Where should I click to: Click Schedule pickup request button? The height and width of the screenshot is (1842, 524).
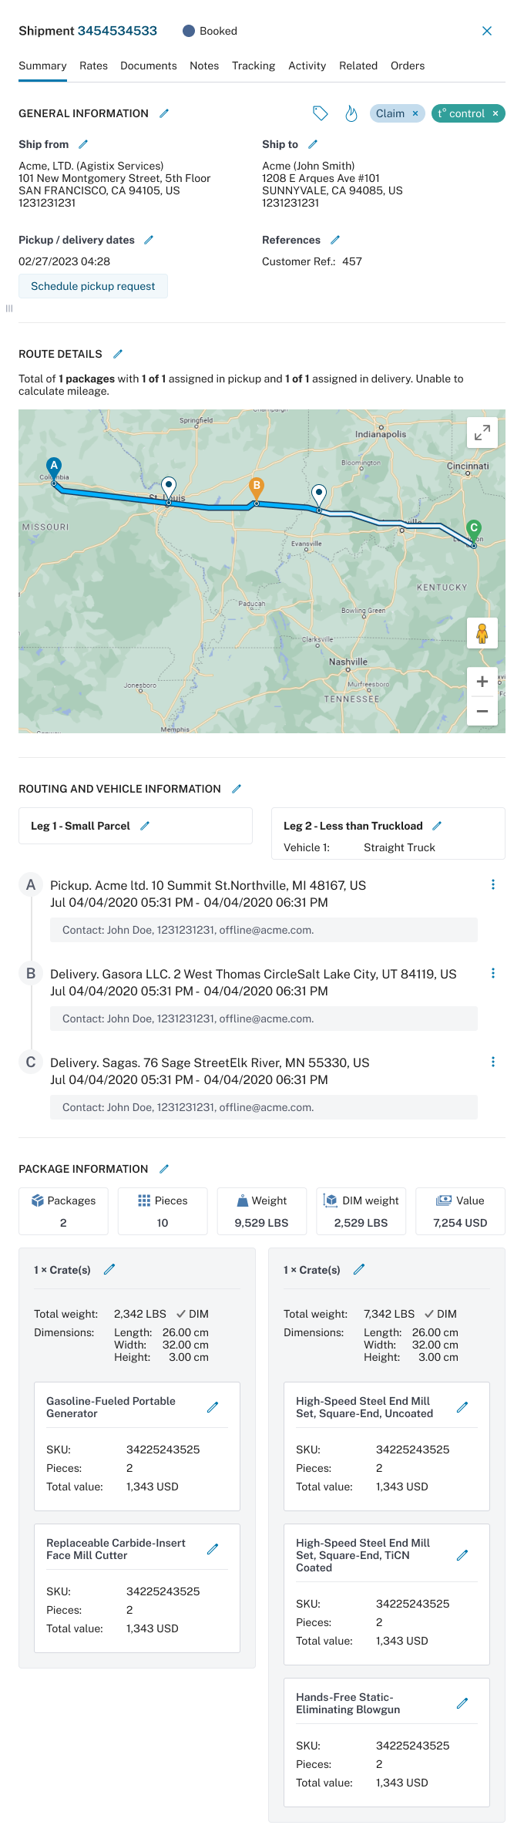coord(93,286)
